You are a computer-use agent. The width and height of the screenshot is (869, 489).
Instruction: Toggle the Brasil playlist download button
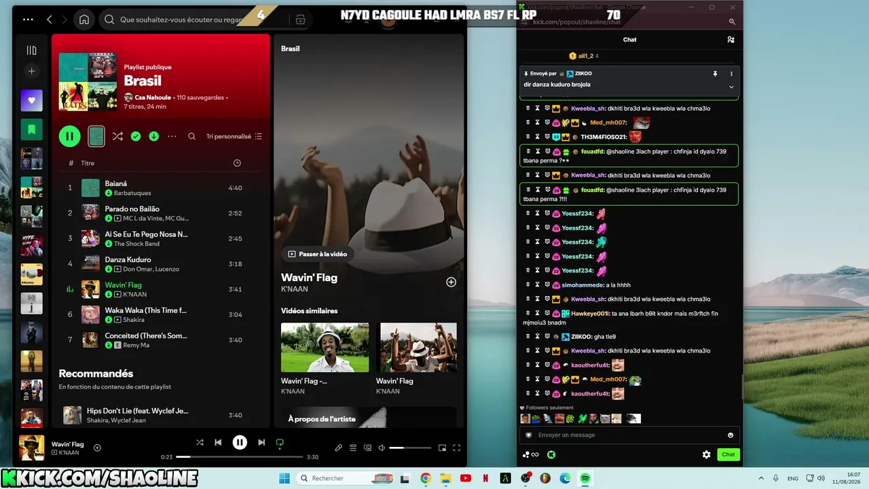[x=154, y=137]
